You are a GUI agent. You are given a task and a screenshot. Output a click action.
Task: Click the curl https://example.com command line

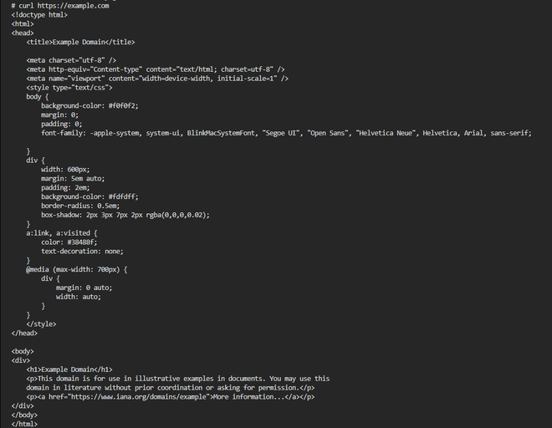60,5
